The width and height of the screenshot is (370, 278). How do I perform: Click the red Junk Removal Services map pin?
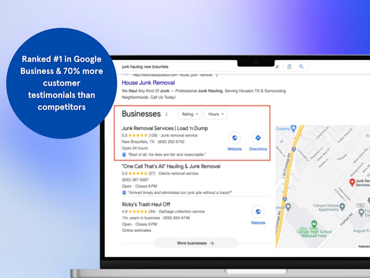[352, 182]
